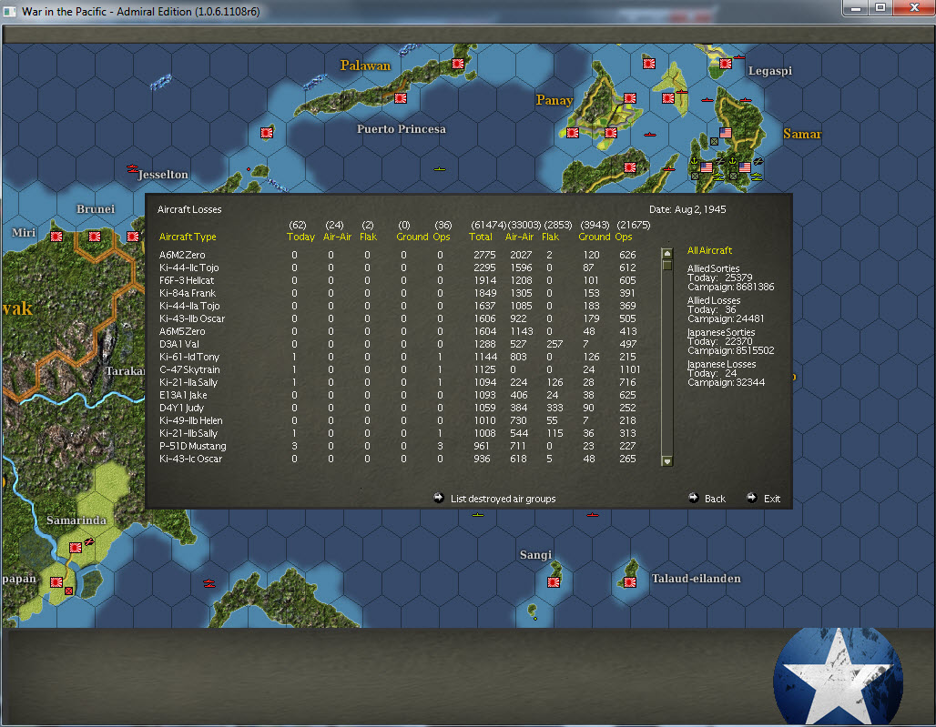Select the C-47 Skytrain row

click(x=400, y=369)
